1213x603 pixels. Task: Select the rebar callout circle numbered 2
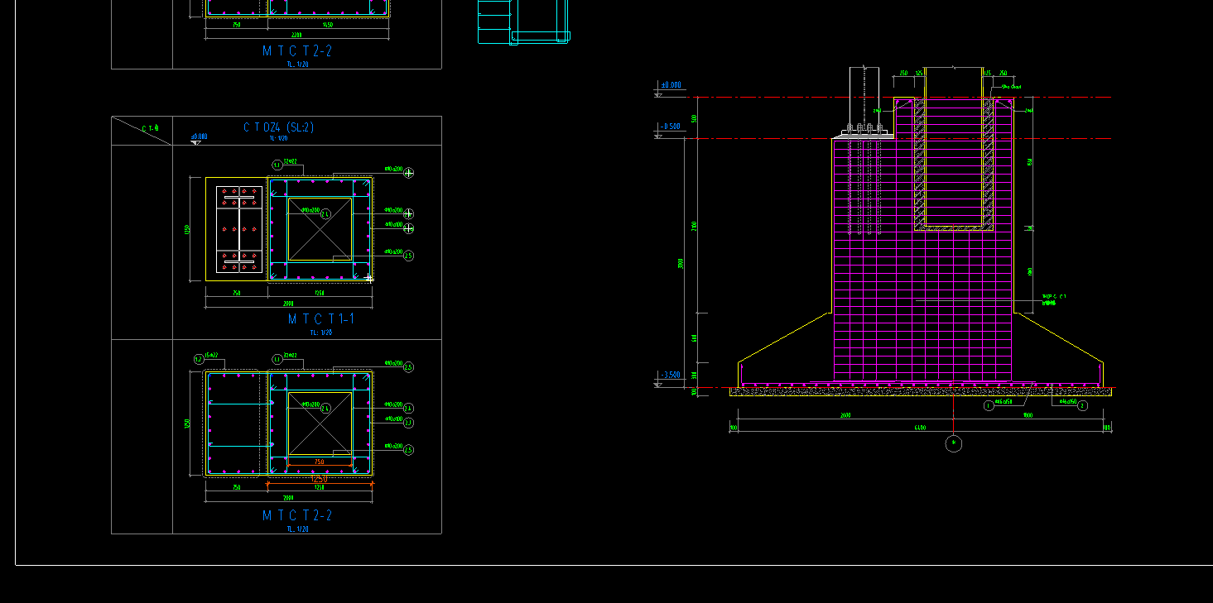pos(1082,406)
